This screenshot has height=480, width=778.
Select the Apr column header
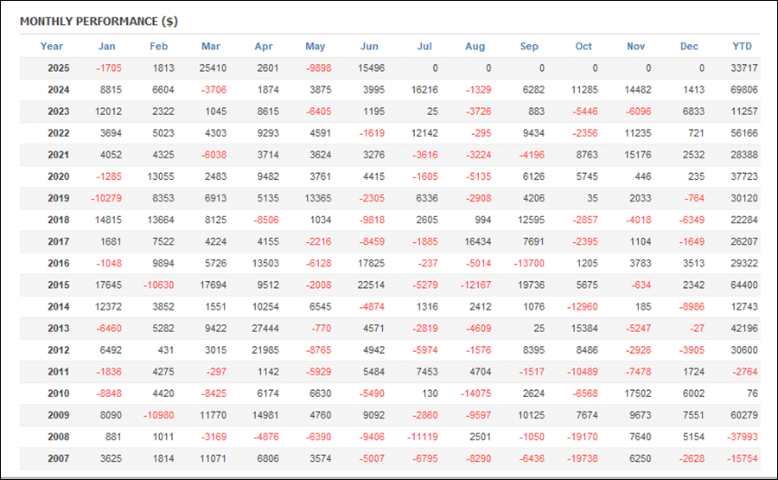pos(264,46)
